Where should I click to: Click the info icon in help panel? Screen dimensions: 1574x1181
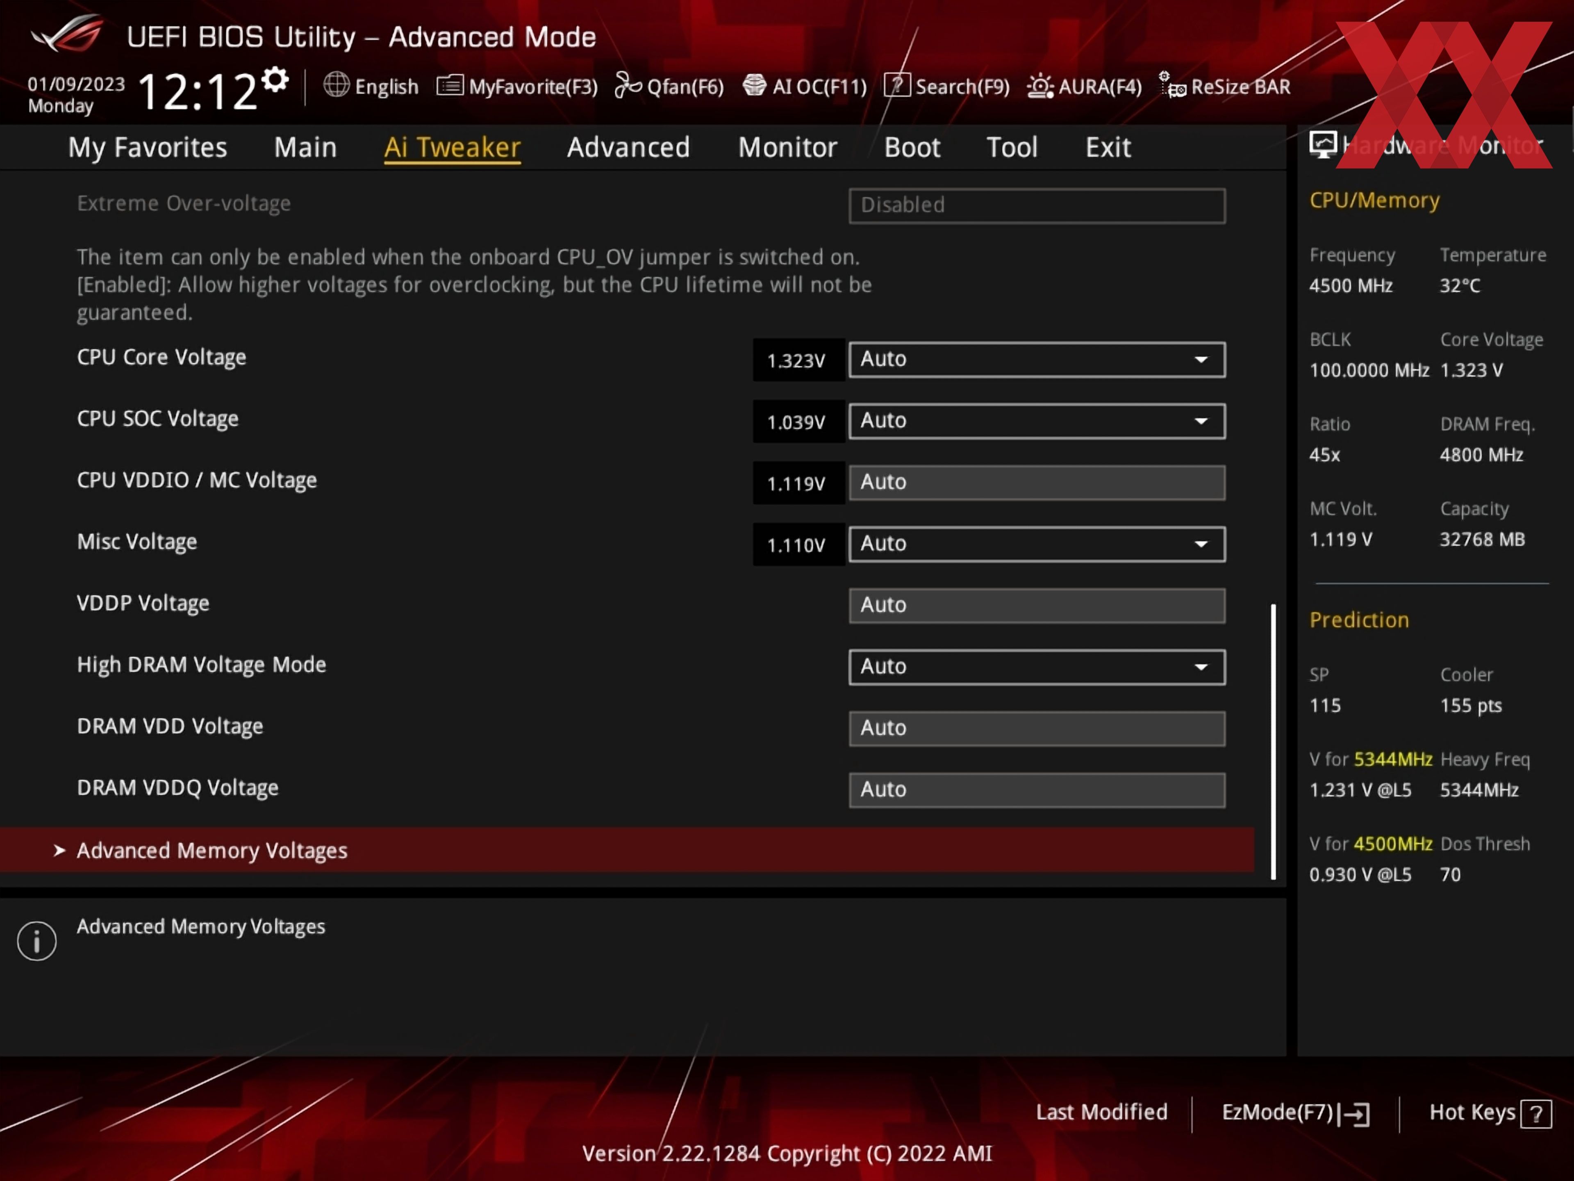pyautogui.click(x=37, y=941)
